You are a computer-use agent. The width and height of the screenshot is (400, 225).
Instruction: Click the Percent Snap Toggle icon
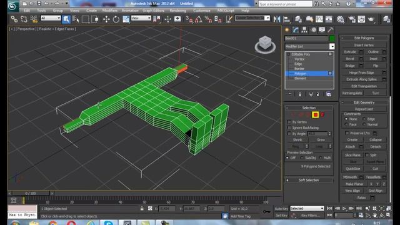click(x=208, y=19)
